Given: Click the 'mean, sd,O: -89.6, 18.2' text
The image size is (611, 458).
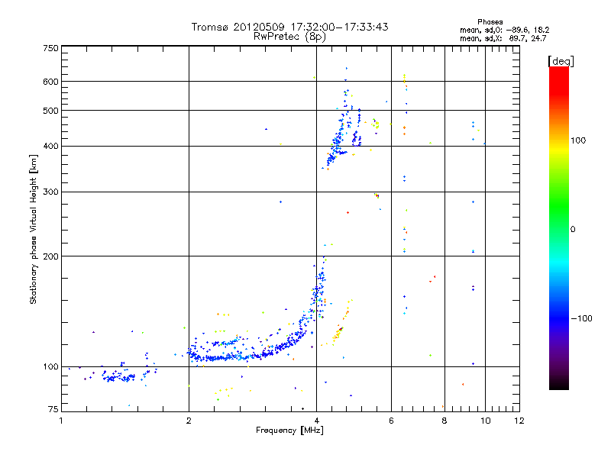Looking at the screenshot, I should tap(504, 30).
